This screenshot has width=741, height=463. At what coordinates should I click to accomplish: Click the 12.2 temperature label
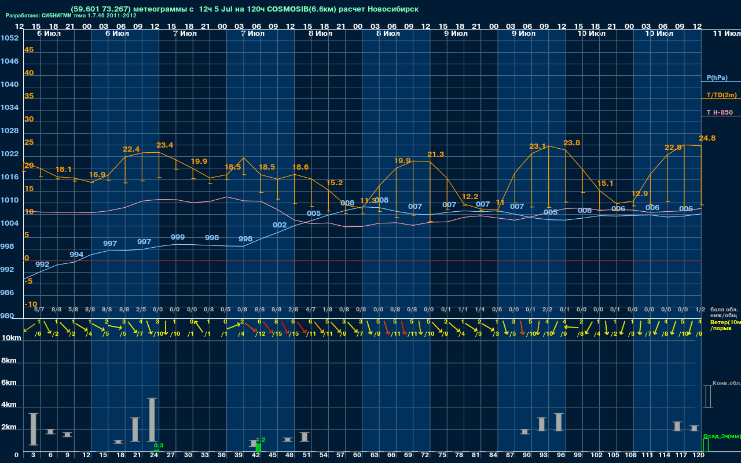click(470, 197)
